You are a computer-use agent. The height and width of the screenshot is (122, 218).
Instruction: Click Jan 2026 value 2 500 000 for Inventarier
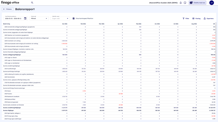pos(64,41)
